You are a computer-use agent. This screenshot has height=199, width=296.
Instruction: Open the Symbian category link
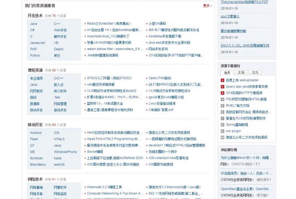37,158
